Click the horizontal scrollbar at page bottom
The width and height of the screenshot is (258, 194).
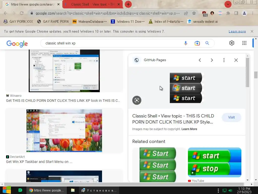point(124,184)
